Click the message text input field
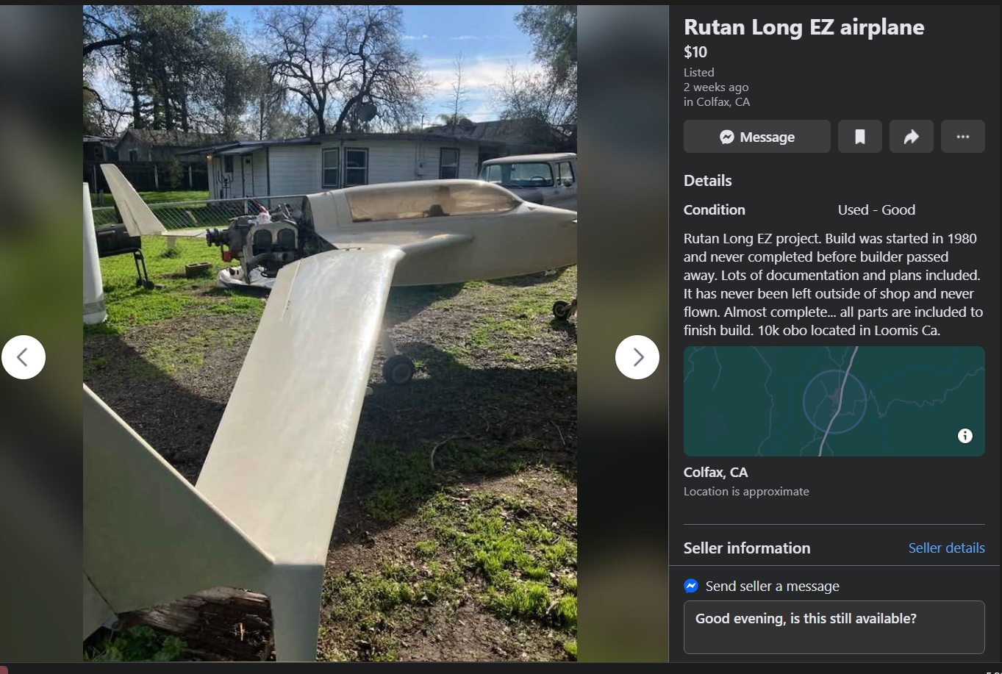This screenshot has width=1002, height=674. point(834,627)
